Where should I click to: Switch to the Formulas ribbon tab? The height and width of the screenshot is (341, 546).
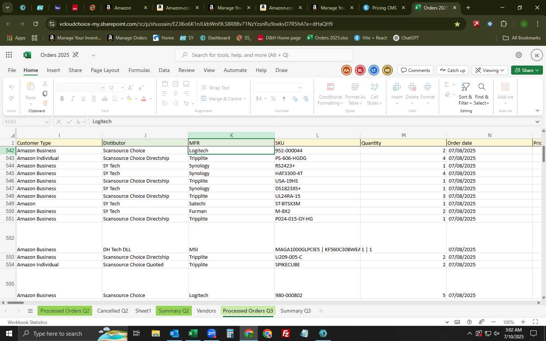pos(139,70)
